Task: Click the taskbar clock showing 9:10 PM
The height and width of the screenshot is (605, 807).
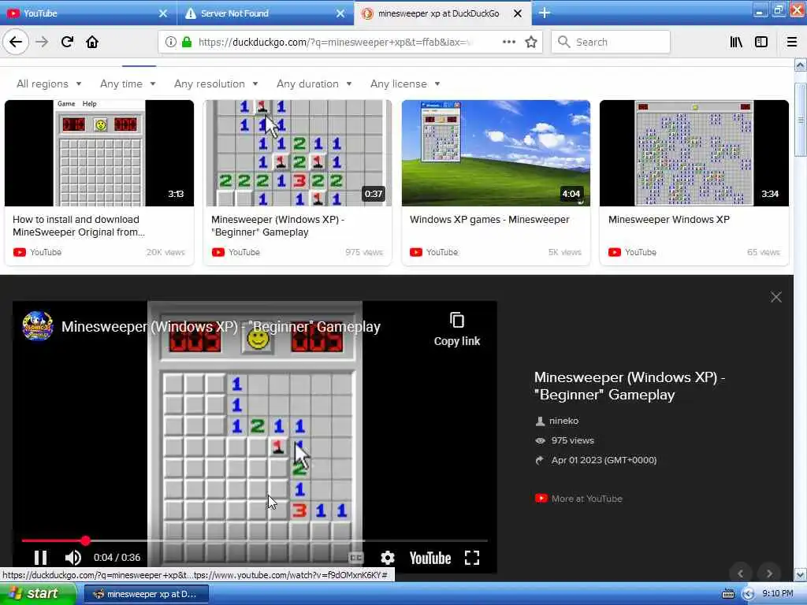Action: tap(778, 594)
